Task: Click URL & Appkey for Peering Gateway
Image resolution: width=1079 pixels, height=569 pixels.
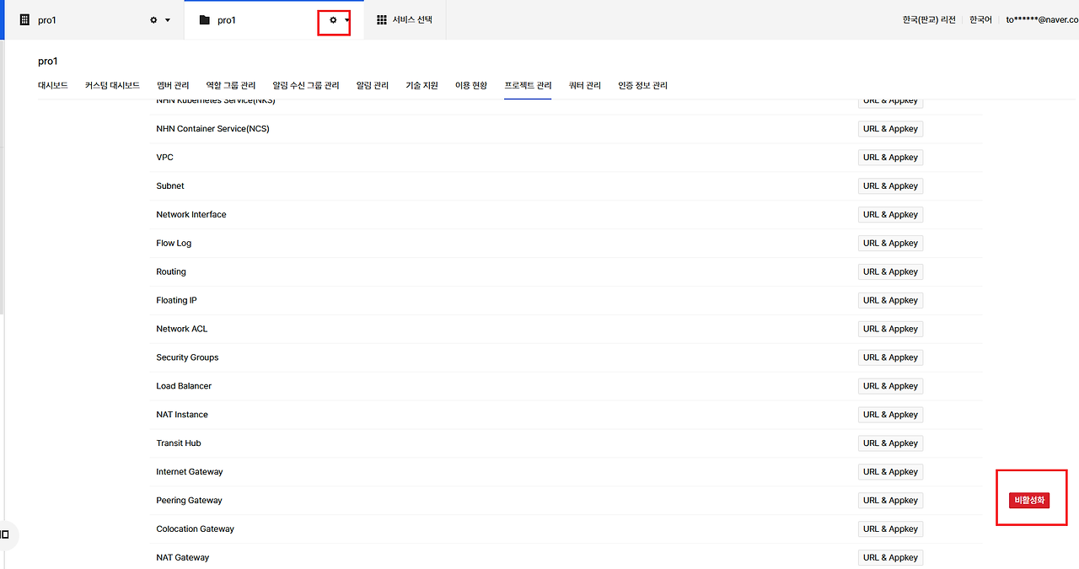Action: click(x=890, y=501)
